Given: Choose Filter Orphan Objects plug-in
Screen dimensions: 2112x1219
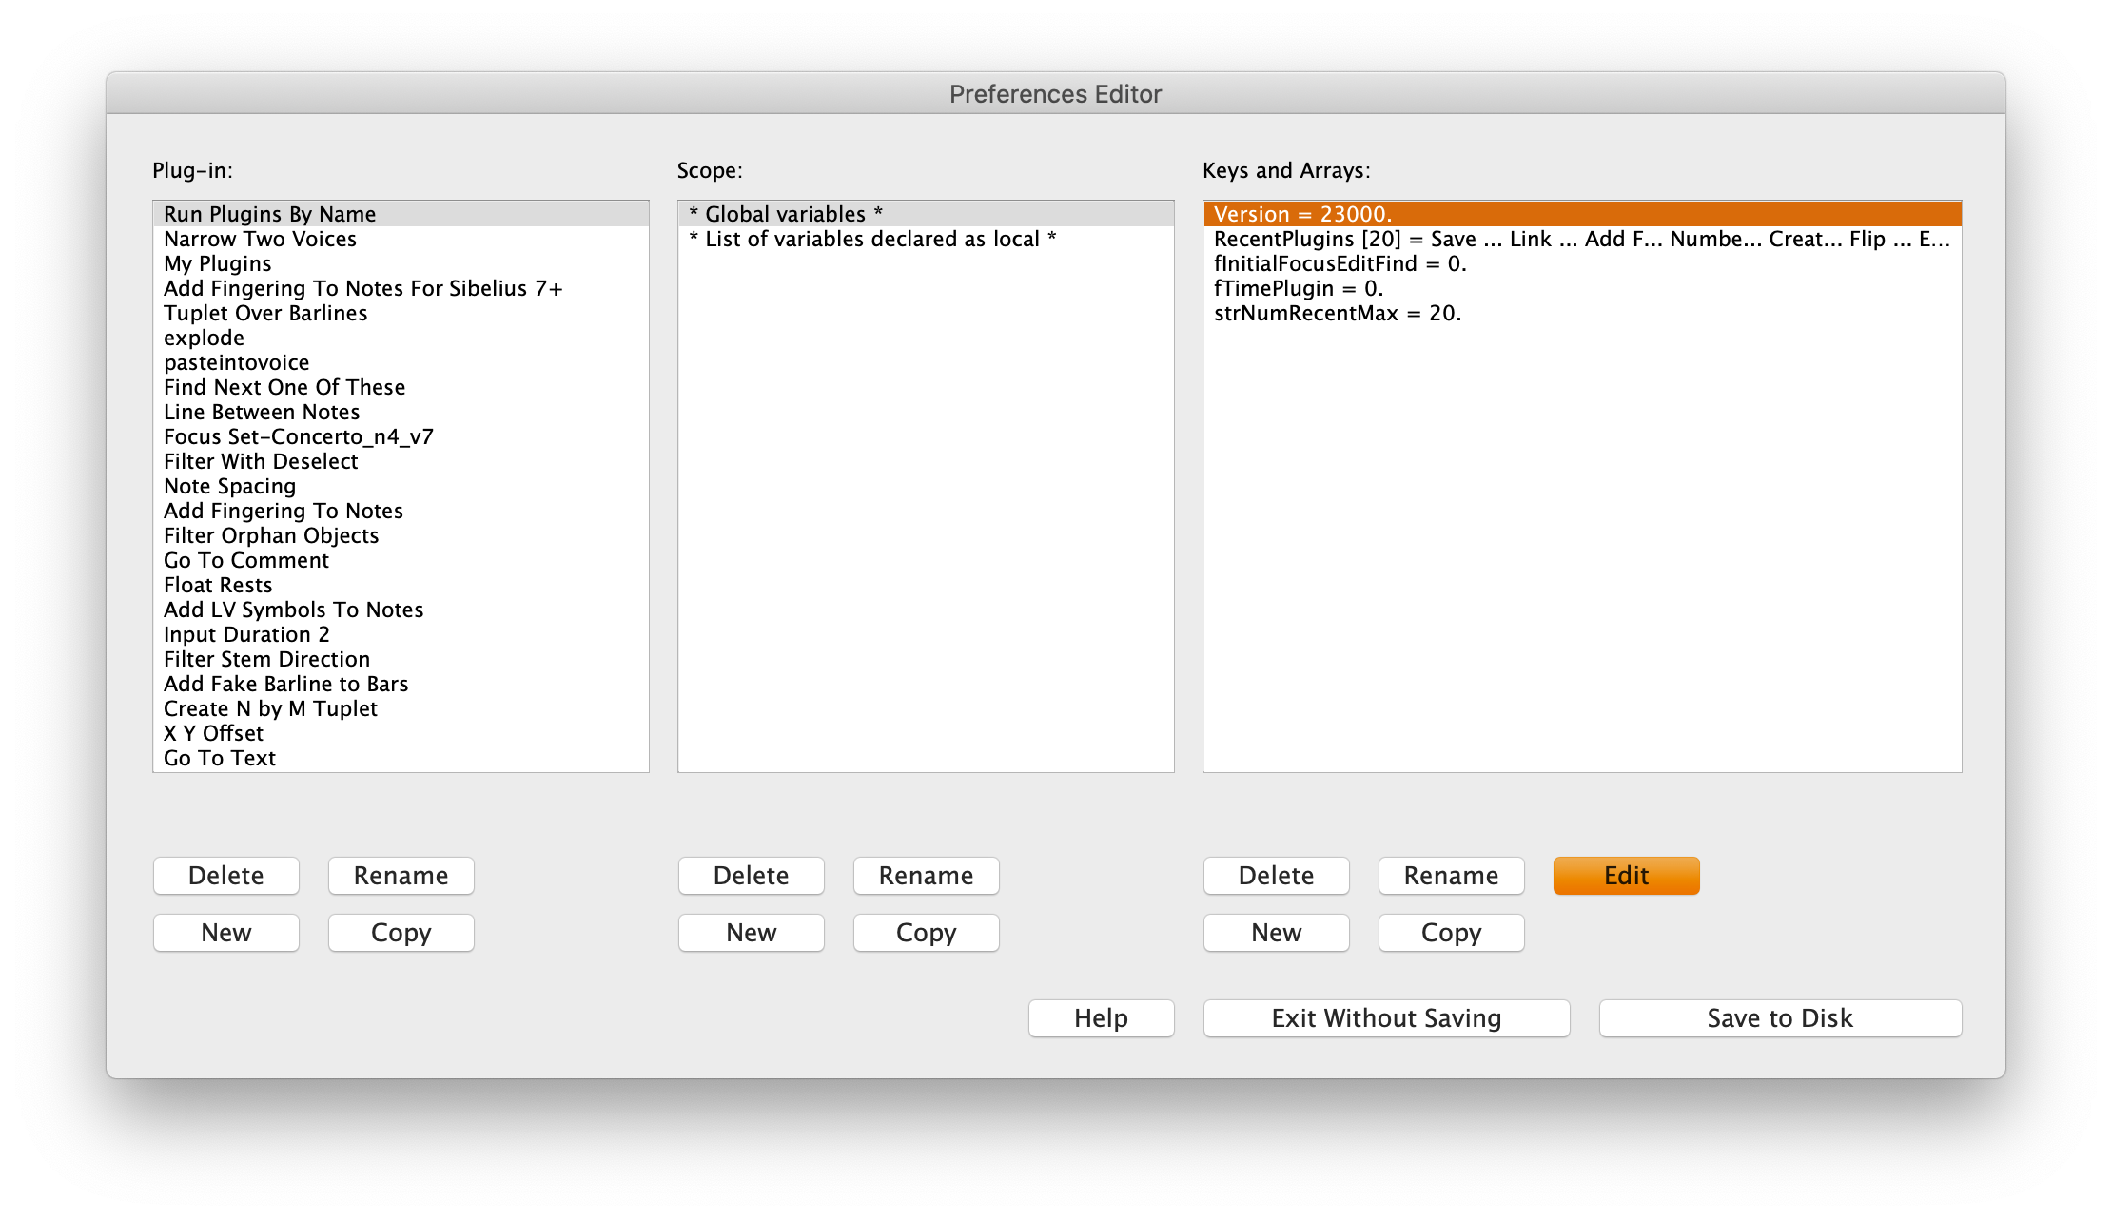Looking at the screenshot, I should click(271, 535).
